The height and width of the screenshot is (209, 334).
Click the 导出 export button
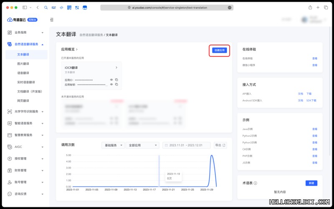pyautogui.click(x=220, y=145)
